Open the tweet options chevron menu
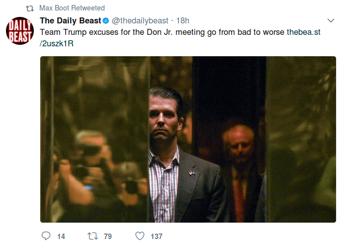 331,21
